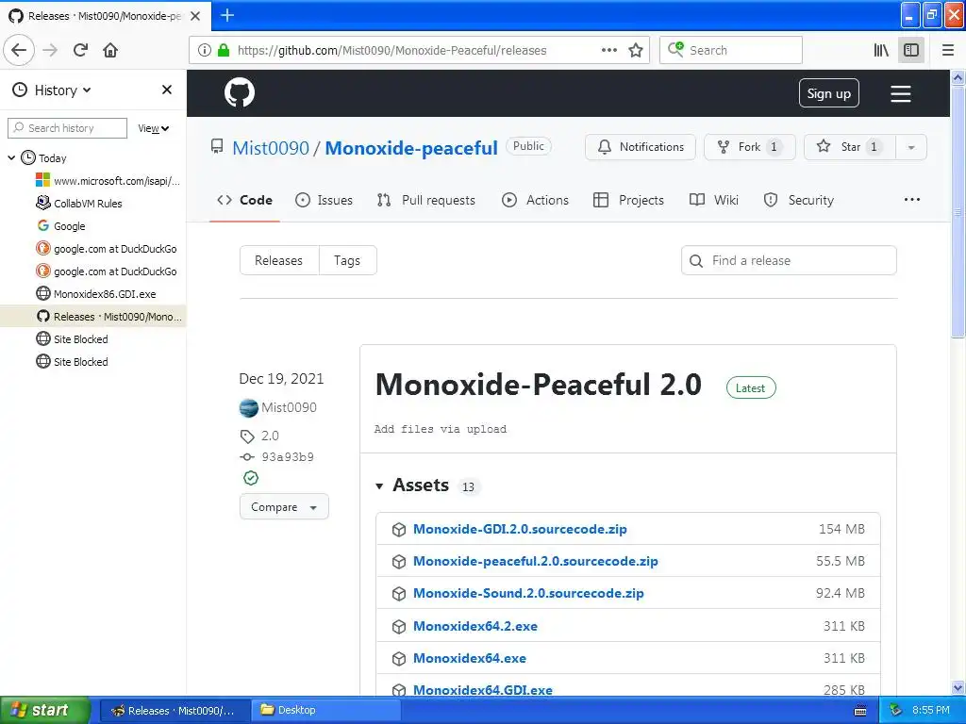Open the browser home page
The width and height of the screenshot is (966, 724).
(110, 50)
